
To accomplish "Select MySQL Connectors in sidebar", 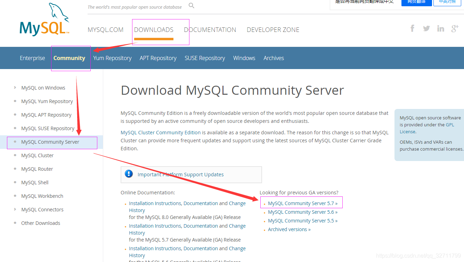I will pos(42,210).
